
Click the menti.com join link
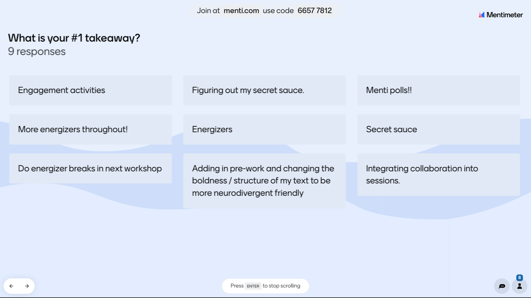(x=241, y=11)
